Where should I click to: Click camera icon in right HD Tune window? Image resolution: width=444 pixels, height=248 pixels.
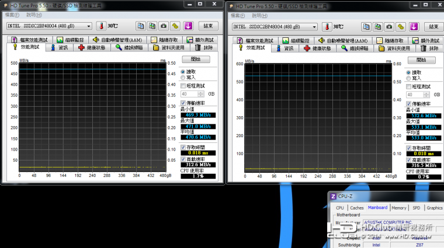click(x=389, y=27)
